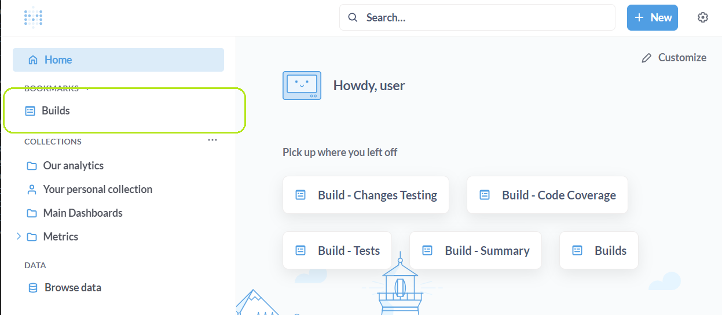Open Build - Tests dashboard card

pyautogui.click(x=337, y=250)
